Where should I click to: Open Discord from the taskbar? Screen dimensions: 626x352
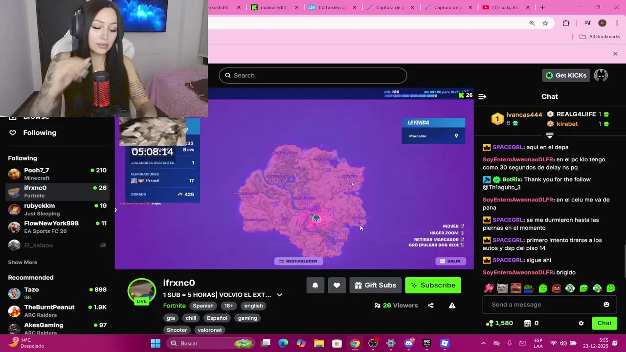tap(409, 343)
